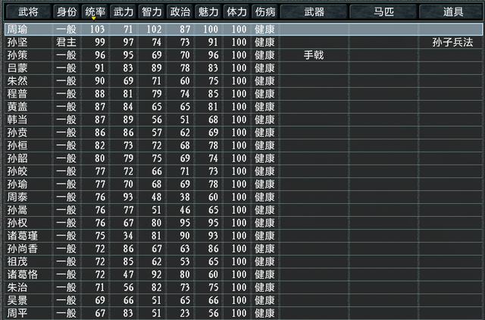Click 一般 status in 朱治's row
The height and width of the screenshot is (320, 485).
coord(66,287)
